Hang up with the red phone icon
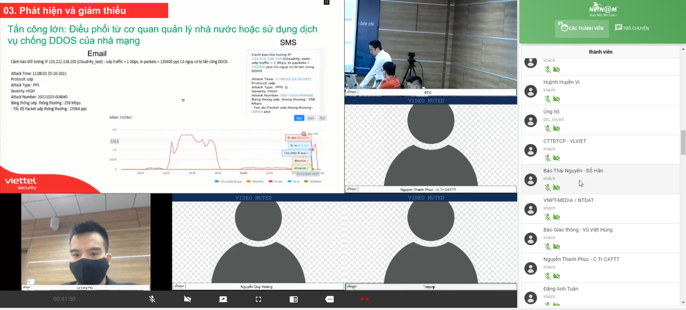Image resolution: width=686 pixels, height=310 pixels. (364, 299)
